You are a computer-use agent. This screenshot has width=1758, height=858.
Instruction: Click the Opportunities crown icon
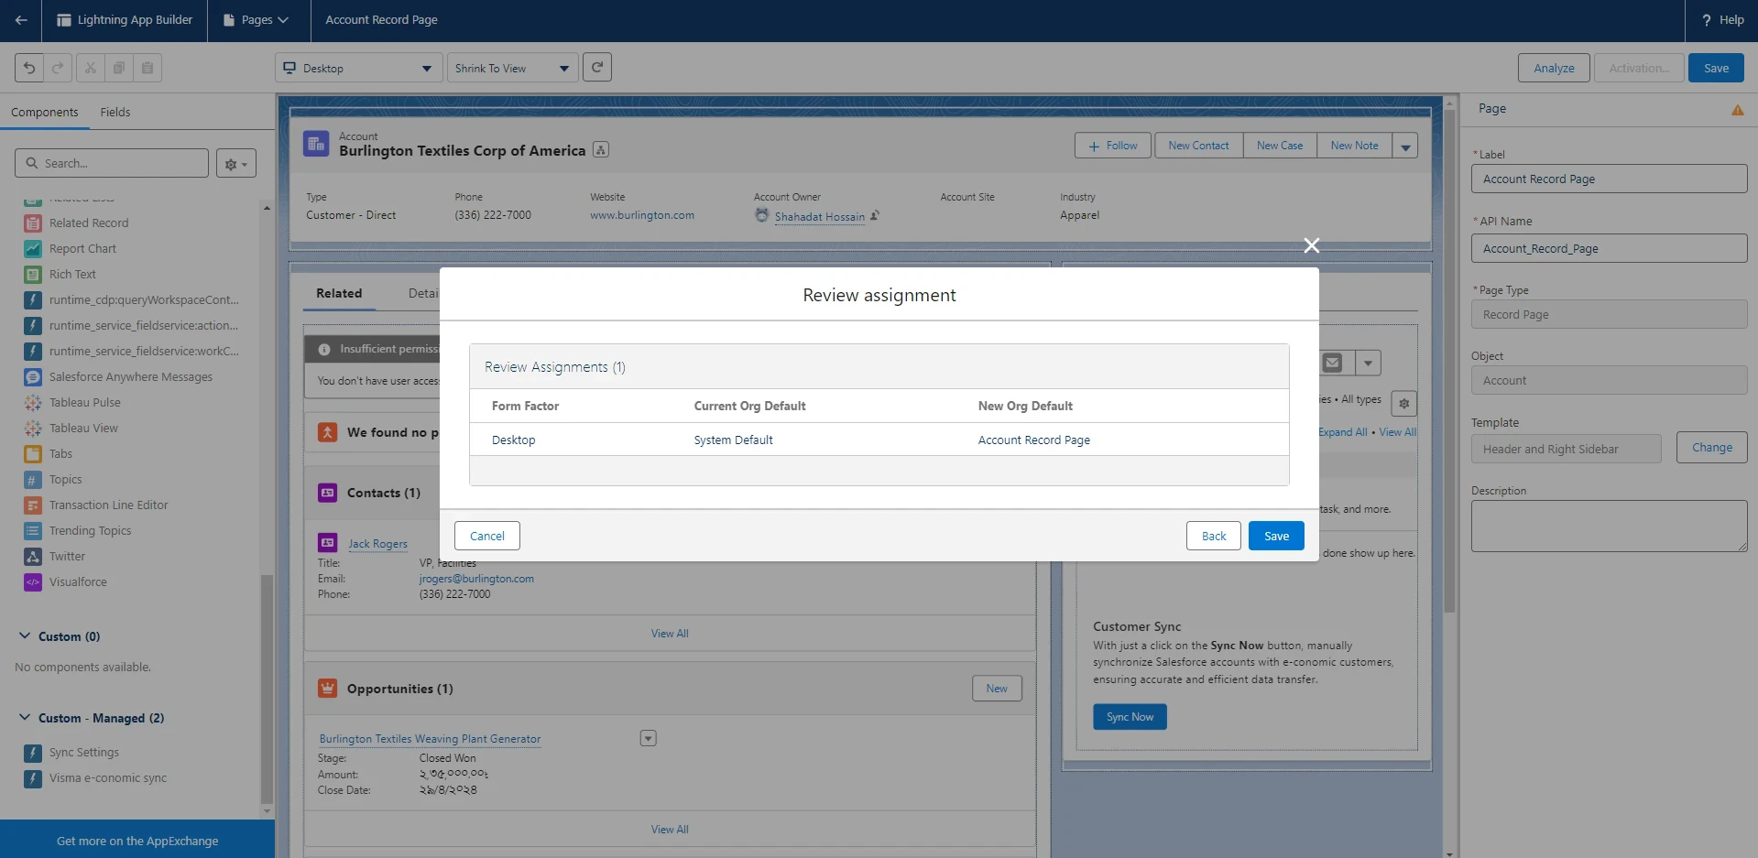[x=327, y=689]
